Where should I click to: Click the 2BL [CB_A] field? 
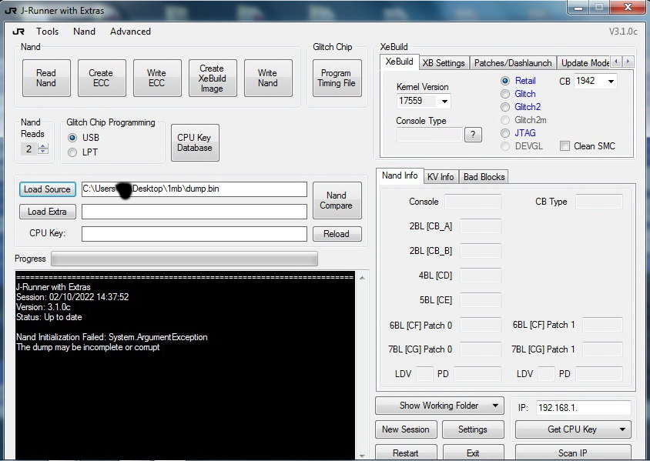(x=481, y=226)
